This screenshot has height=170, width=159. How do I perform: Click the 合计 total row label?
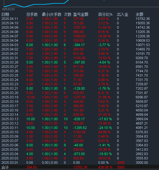5,167
